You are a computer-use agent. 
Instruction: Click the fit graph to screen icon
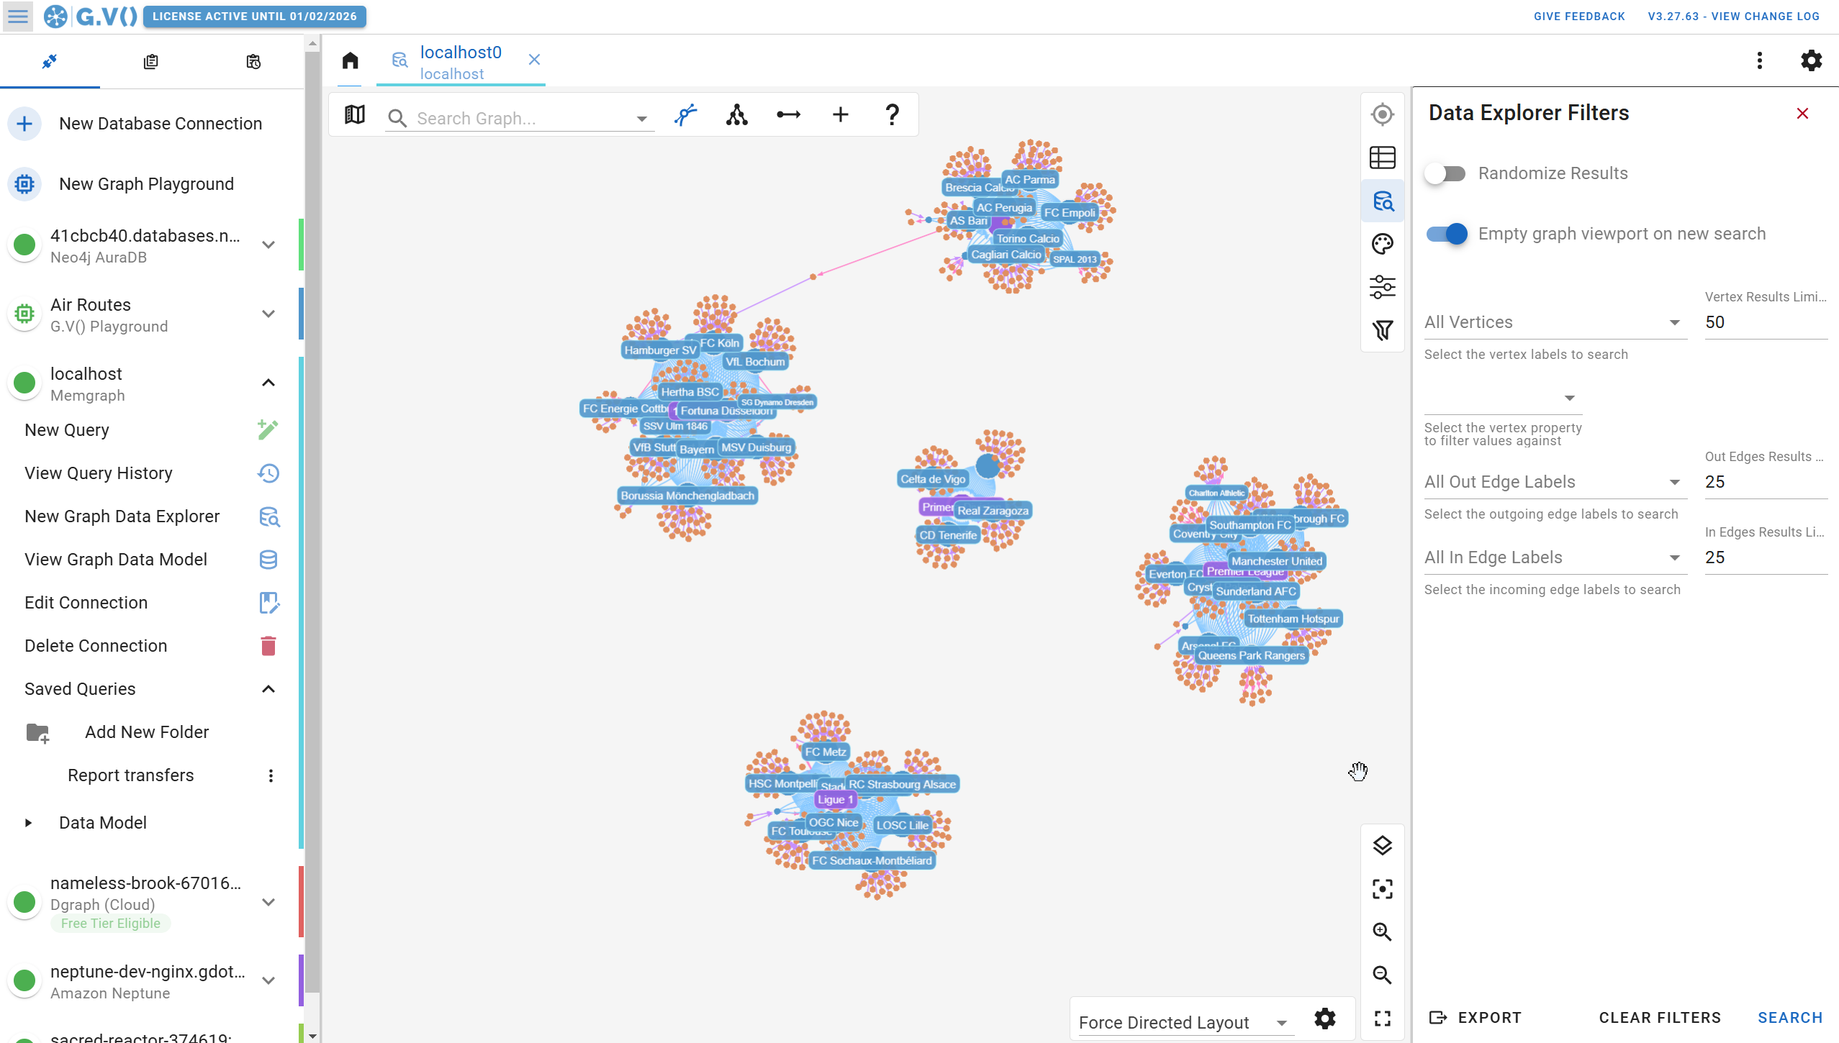1382,888
